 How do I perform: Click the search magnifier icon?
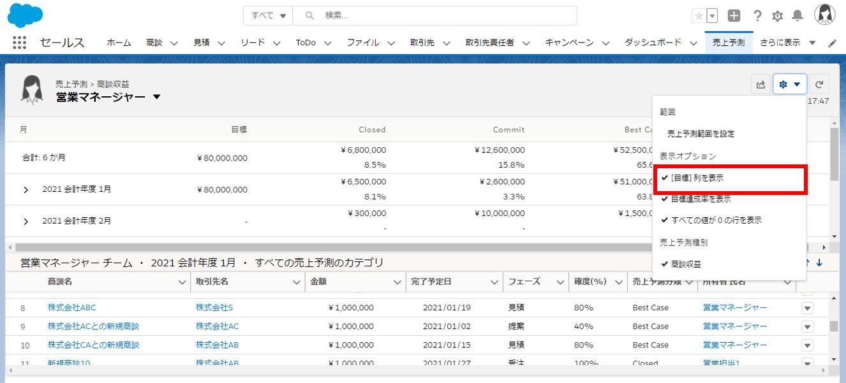click(x=310, y=15)
